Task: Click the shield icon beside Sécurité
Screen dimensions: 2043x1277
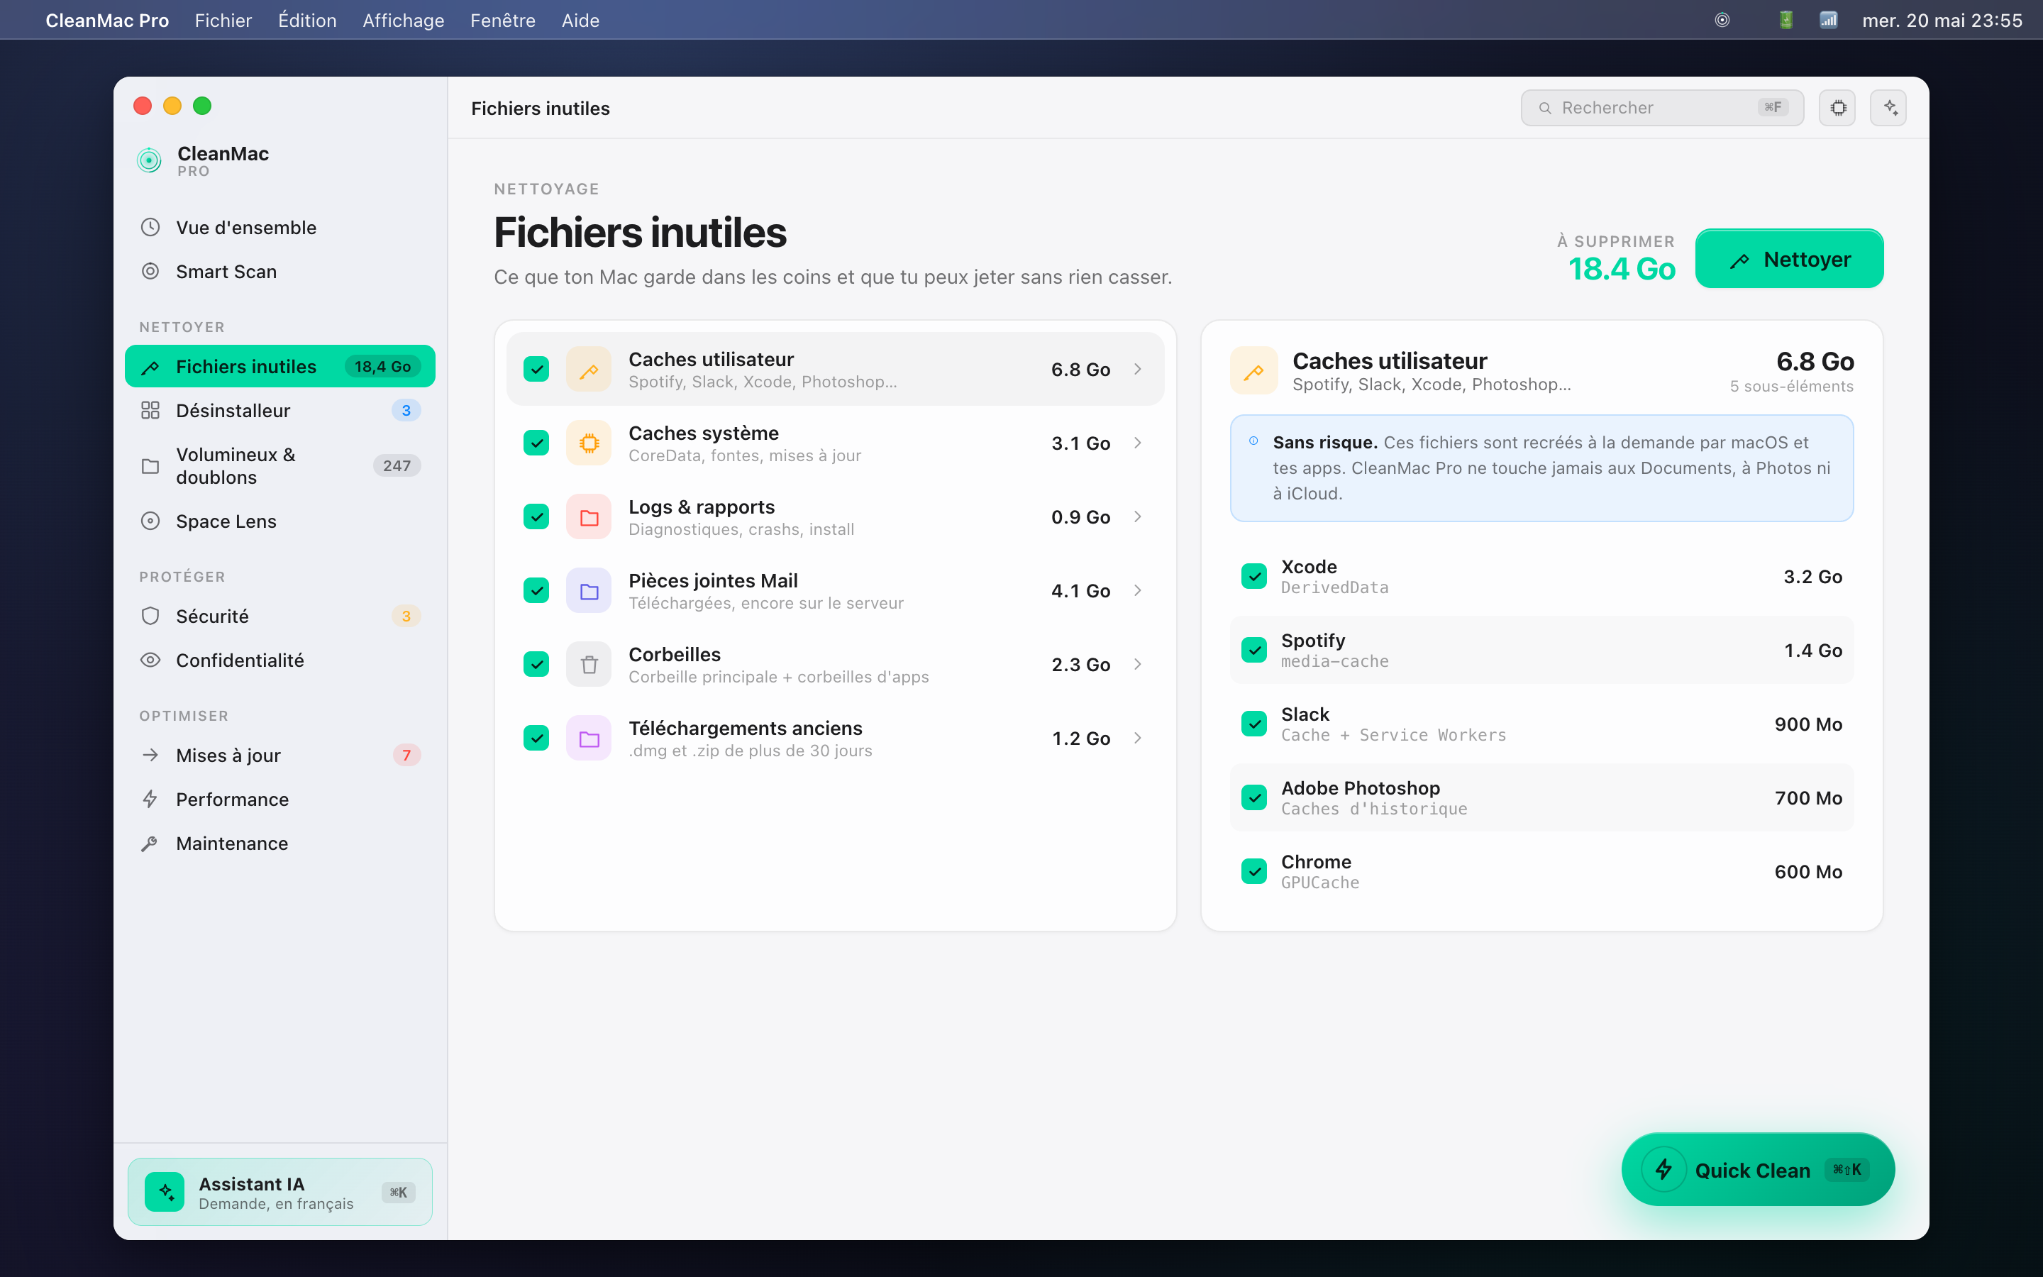Action: tap(150, 617)
